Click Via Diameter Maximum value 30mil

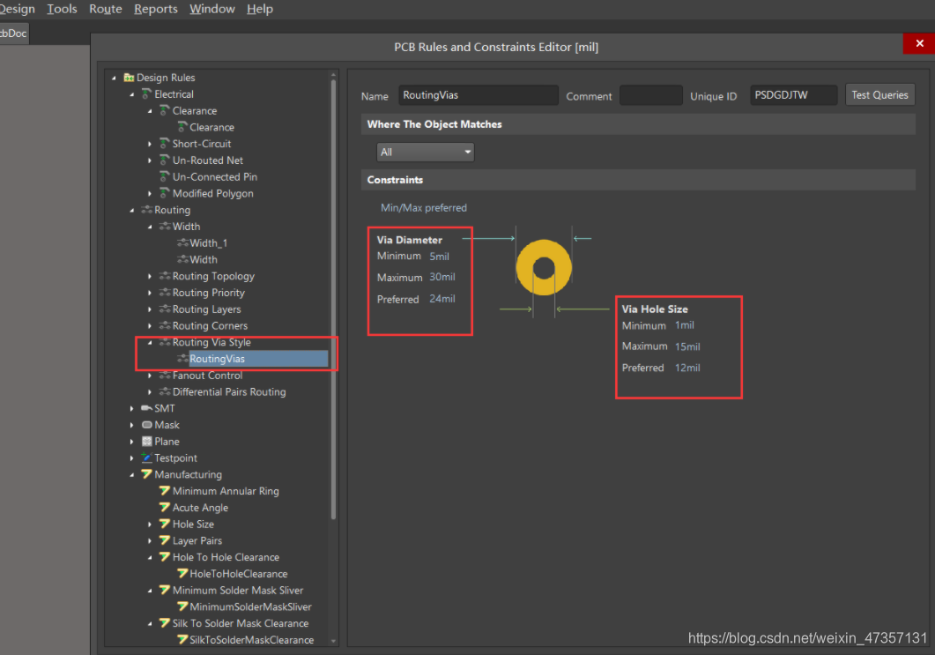point(442,277)
